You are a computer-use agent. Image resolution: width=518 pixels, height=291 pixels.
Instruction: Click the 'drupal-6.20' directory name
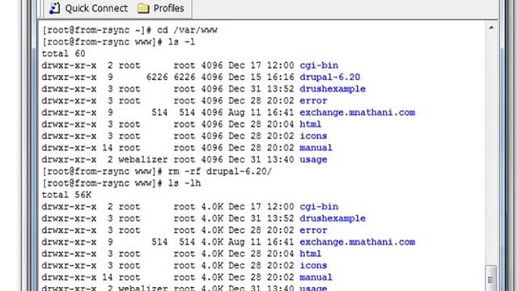[x=329, y=78]
